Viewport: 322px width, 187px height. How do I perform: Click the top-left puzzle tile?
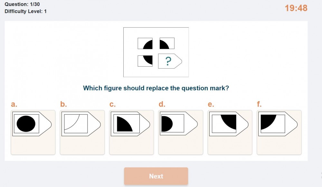click(145, 43)
